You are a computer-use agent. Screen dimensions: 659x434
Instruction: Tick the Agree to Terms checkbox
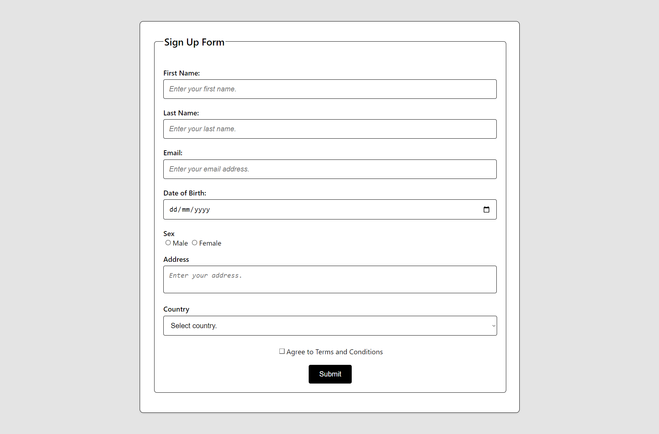point(282,351)
